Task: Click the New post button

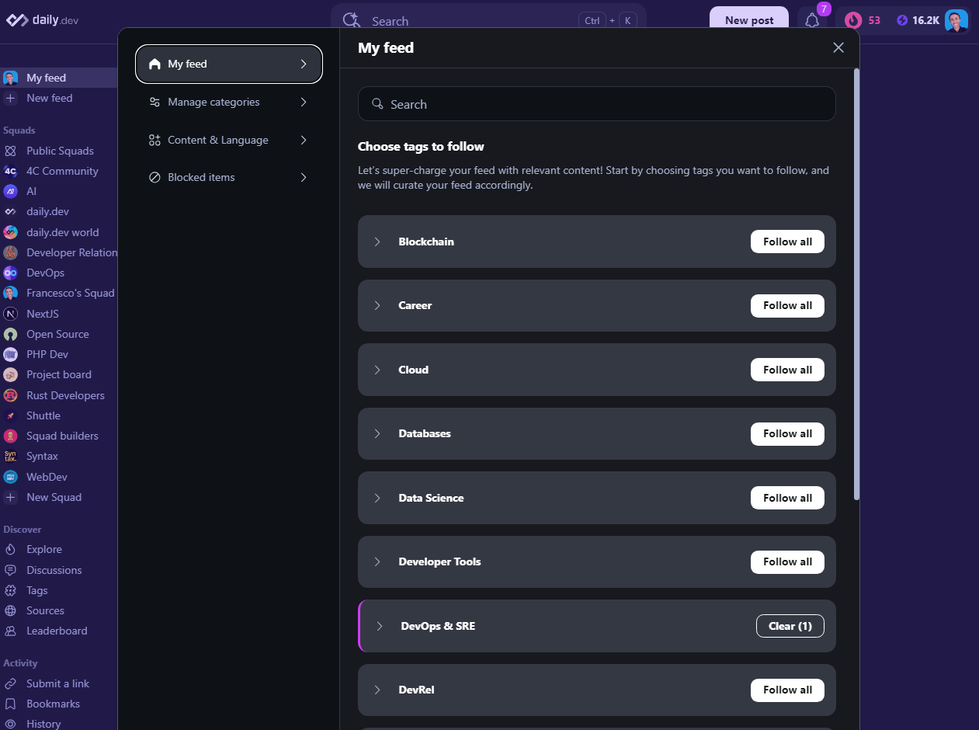Action: tap(749, 20)
